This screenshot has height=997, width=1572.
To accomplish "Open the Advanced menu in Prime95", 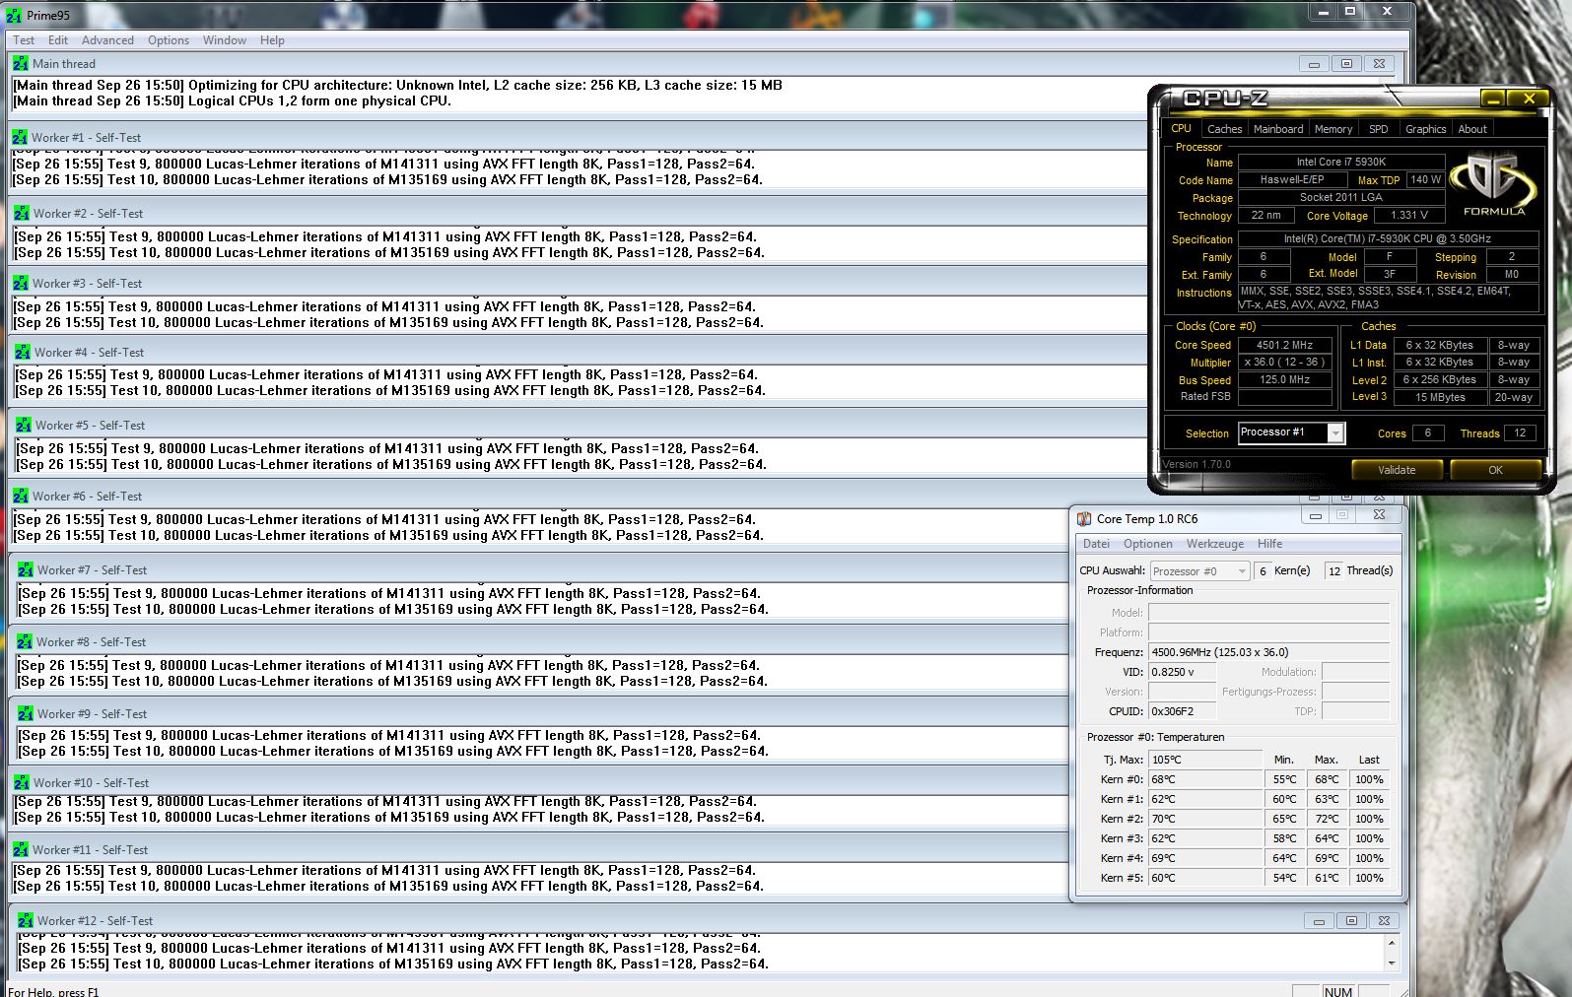I will [107, 40].
